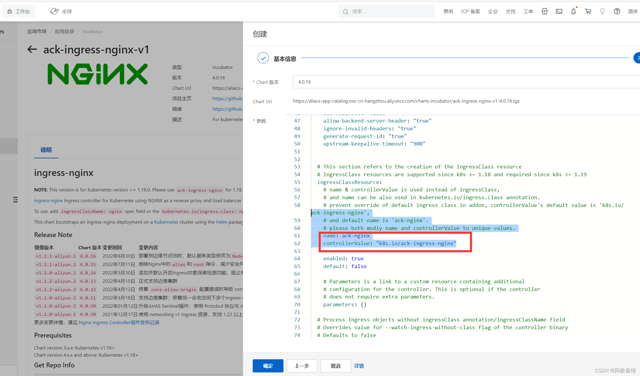The height and width of the screenshot is (376, 640).
Task: Click release note version 4.0.15 cell
Action: pos(88,264)
